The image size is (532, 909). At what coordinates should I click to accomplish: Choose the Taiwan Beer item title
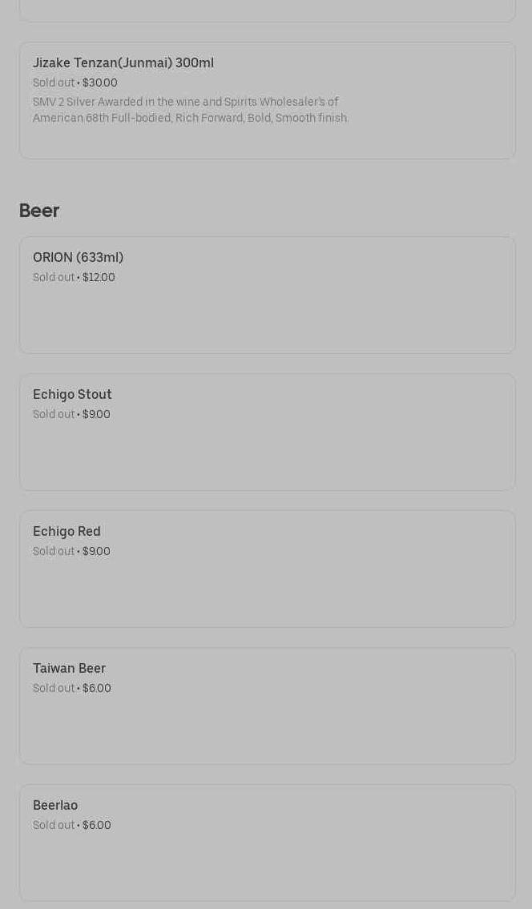[69, 669]
